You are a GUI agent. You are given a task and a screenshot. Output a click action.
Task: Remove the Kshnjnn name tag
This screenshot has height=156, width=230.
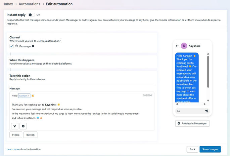click(28, 96)
